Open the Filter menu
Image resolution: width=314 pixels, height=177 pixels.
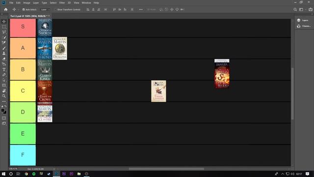[x=62, y=3]
